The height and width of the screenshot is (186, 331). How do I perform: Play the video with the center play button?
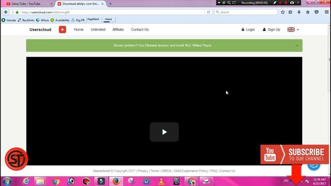[x=164, y=132]
